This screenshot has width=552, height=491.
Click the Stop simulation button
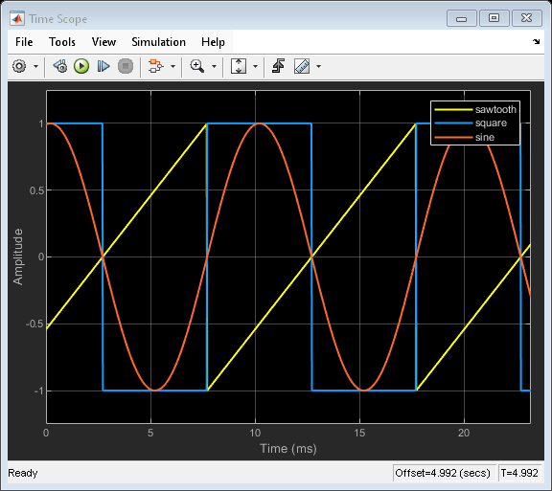(126, 66)
